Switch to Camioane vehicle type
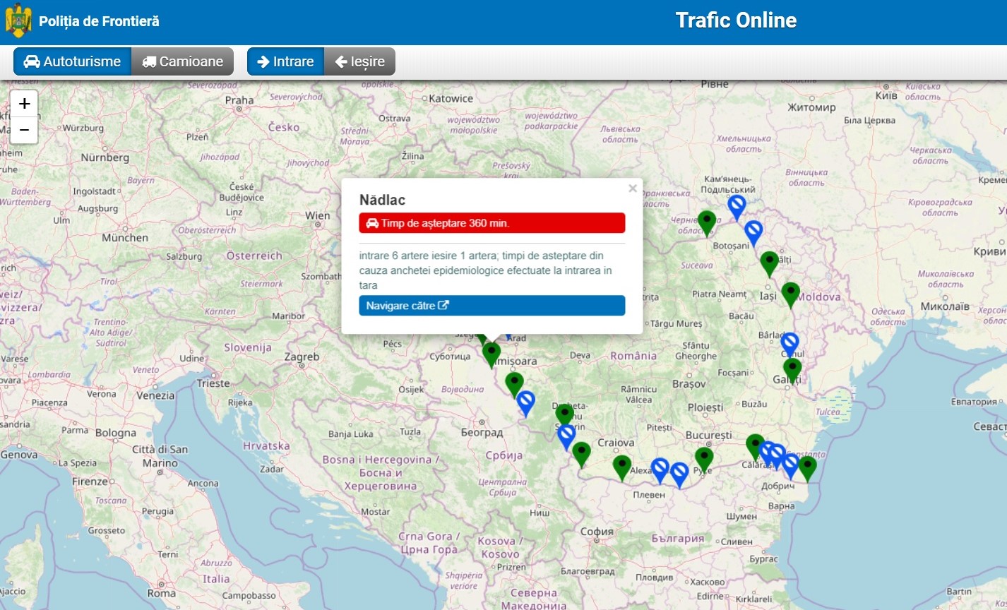The image size is (1007, 610). (182, 61)
